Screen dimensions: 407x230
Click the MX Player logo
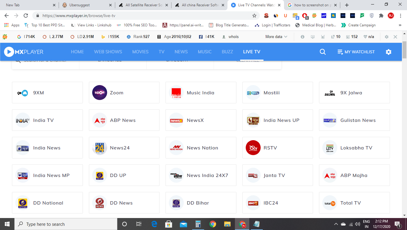pos(24,52)
